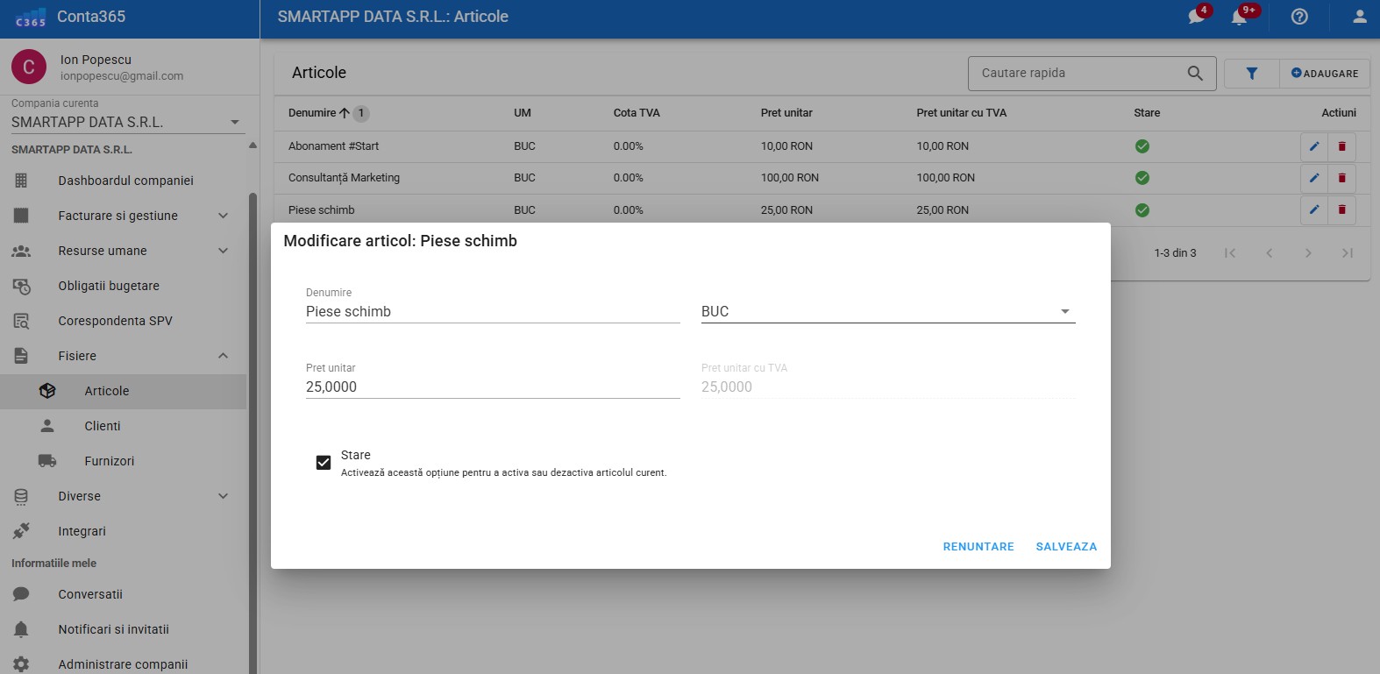Delete the Consultanță Marketing article
1380x674 pixels.
[1341, 178]
